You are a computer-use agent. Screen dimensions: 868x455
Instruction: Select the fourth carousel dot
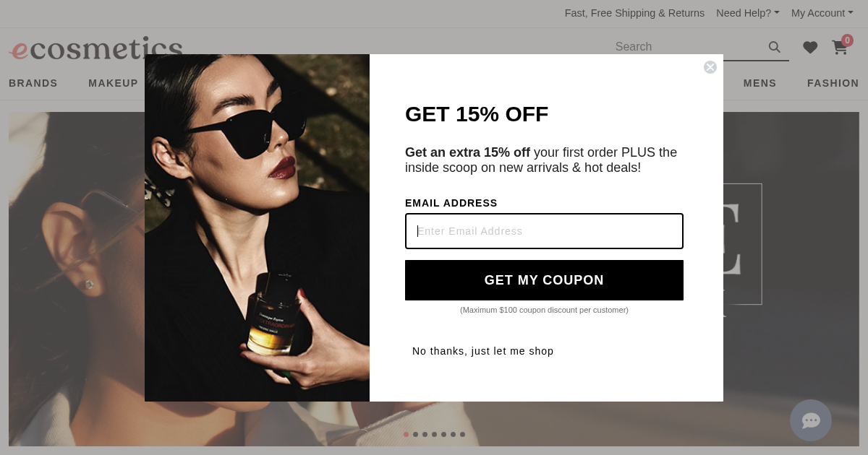point(435,434)
